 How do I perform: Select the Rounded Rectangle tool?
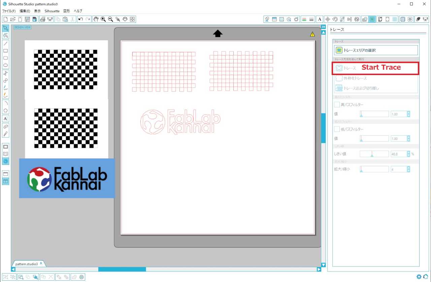tap(5, 58)
